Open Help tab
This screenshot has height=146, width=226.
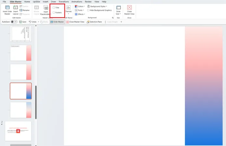coord(104,2)
